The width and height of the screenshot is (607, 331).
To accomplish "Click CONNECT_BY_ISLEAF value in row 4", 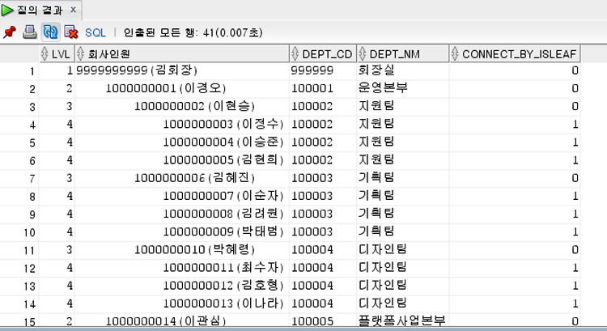I will (515, 125).
